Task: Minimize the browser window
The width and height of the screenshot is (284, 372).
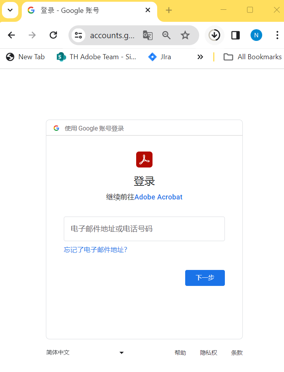Action: pos(223,10)
